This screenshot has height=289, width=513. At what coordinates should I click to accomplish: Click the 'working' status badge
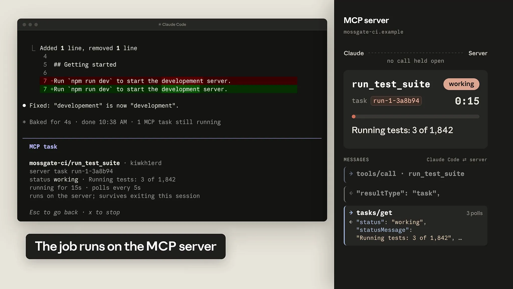pyautogui.click(x=461, y=84)
